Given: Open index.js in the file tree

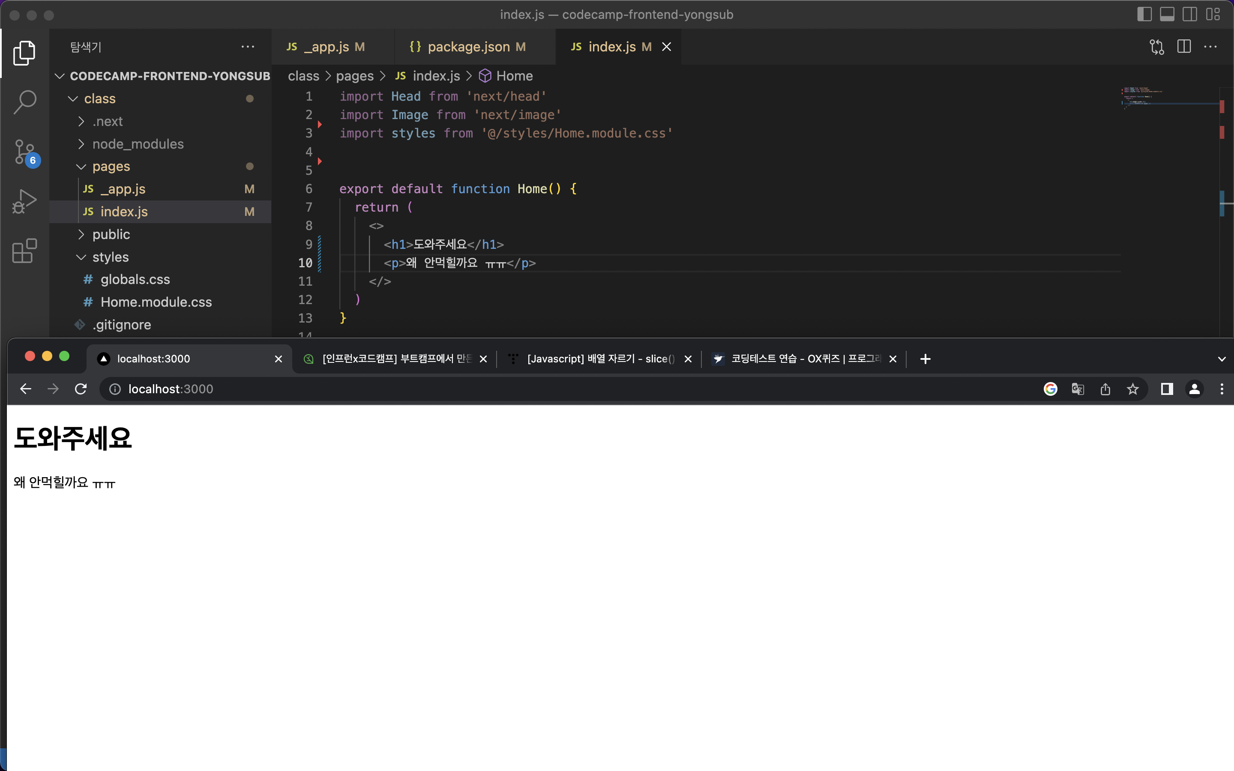Looking at the screenshot, I should [x=160, y=212].
